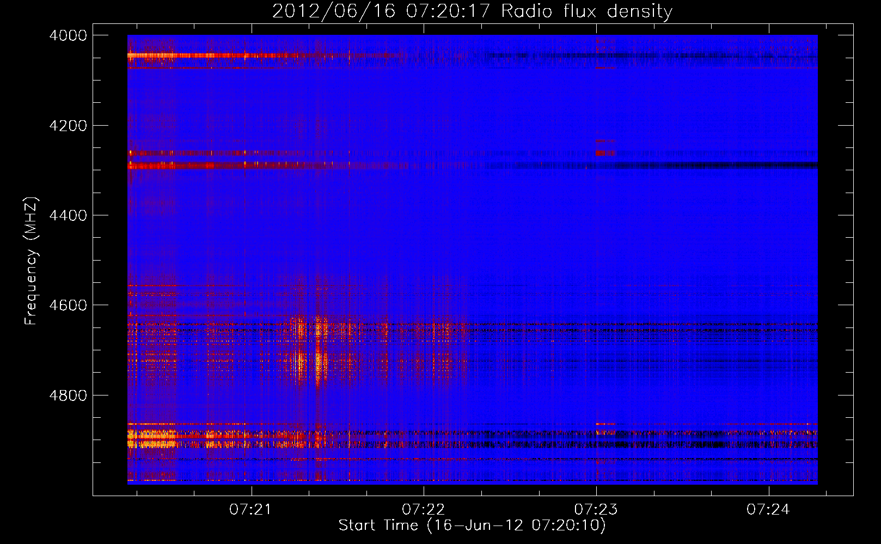This screenshot has height=544, width=881.
Task: Click the 'Frequency (MHZ)' axis title
Action: 31,261
